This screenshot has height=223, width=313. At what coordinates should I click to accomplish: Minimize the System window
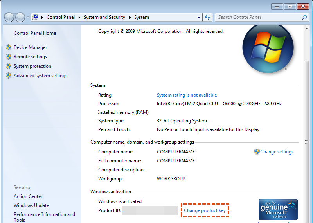click(x=277, y=7)
